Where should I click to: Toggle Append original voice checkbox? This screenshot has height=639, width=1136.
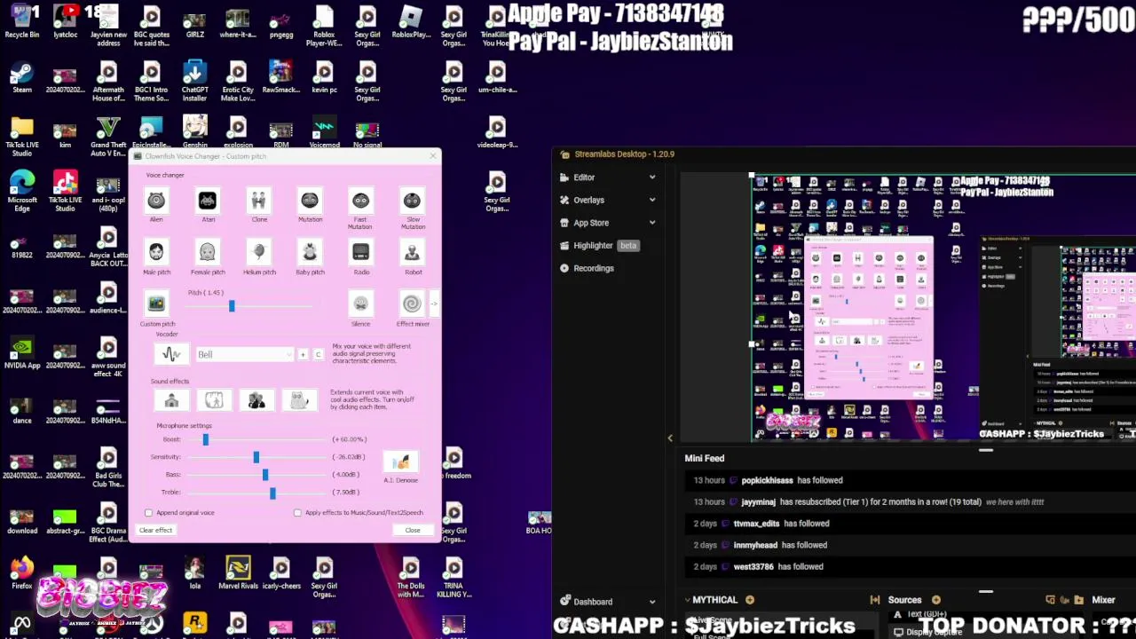coord(148,513)
